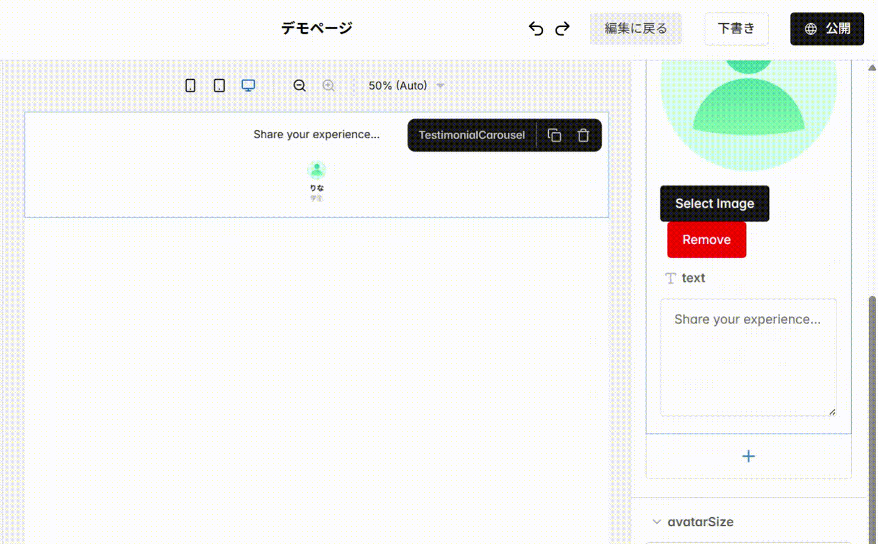Click the undo arrow icon
The image size is (878, 544).
[535, 28]
